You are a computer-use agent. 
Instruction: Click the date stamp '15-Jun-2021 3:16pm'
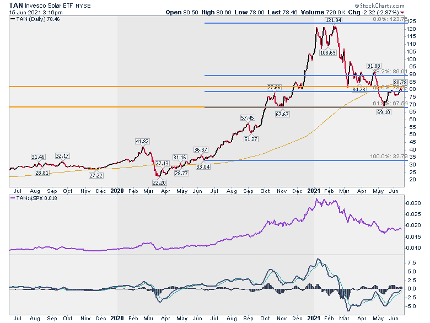click(x=36, y=12)
